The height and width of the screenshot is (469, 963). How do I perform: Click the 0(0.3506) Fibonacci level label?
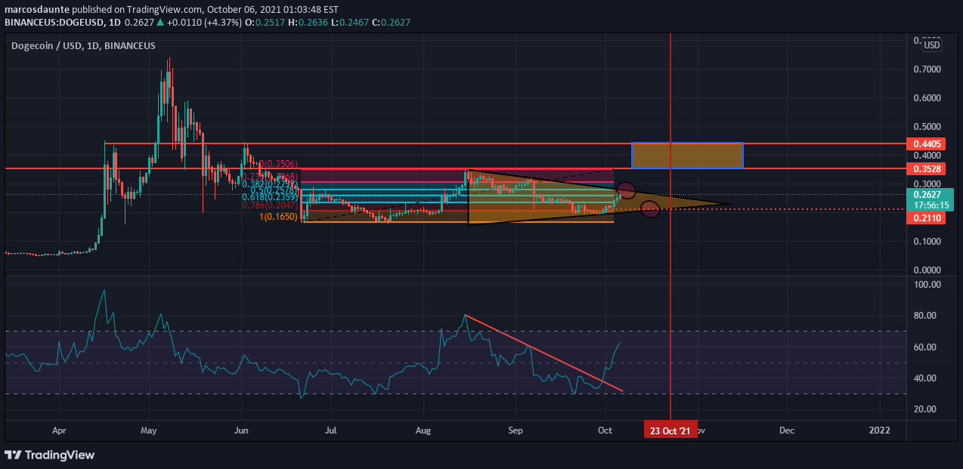click(278, 163)
